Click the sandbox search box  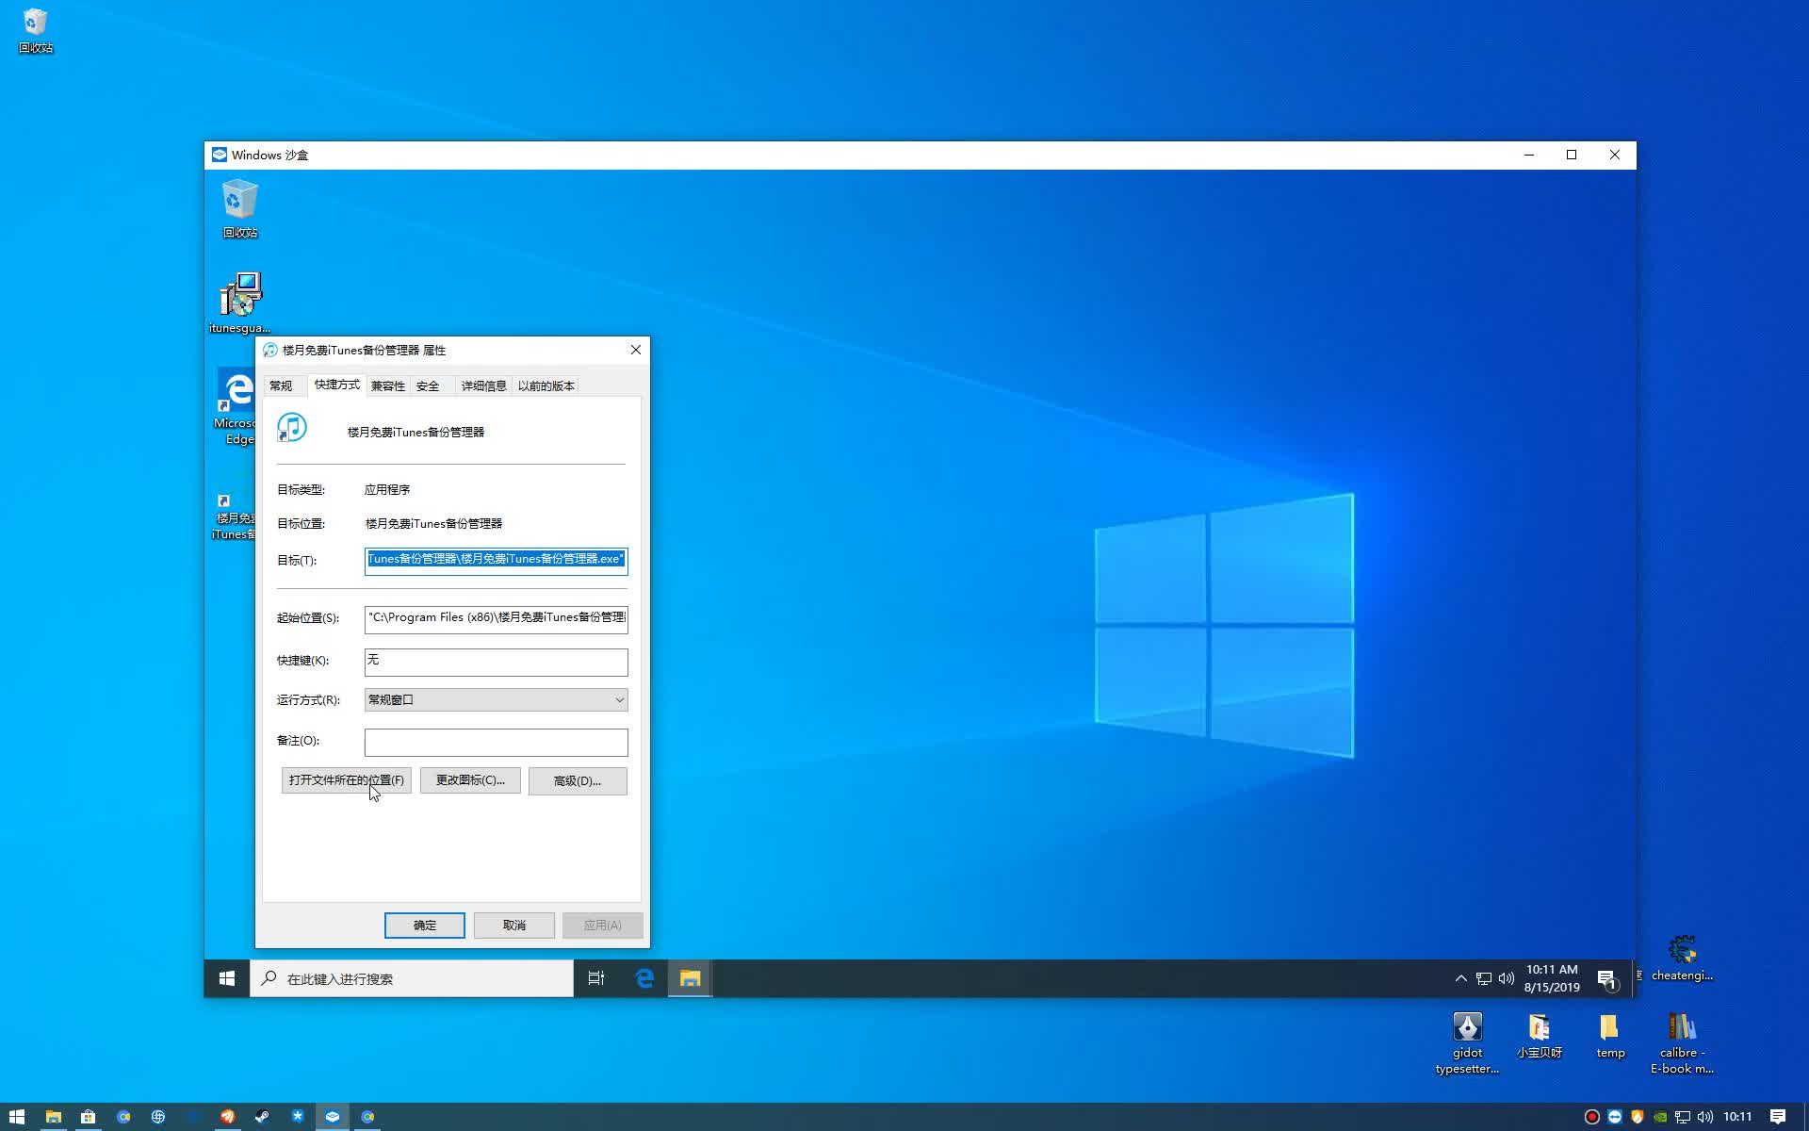click(x=412, y=978)
